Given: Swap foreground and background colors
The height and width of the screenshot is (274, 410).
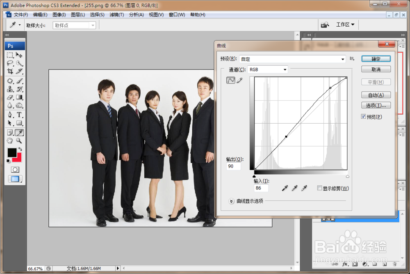Looking at the screenshot, I should pos(20,149).
